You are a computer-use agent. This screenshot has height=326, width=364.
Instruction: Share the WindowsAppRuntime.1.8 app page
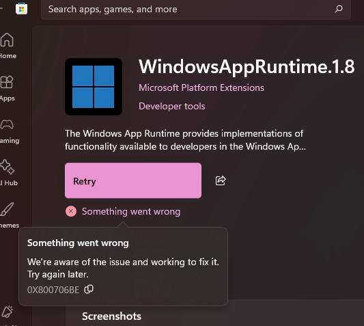(x=221, y=180)
